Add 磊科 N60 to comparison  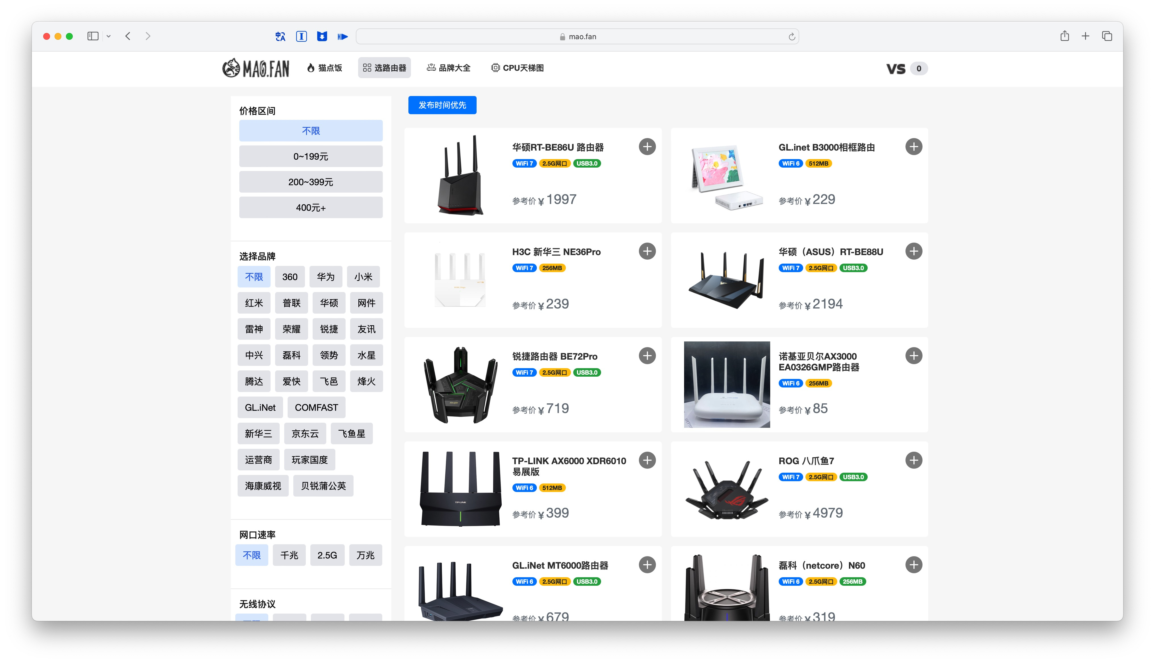tap(913, 565)
